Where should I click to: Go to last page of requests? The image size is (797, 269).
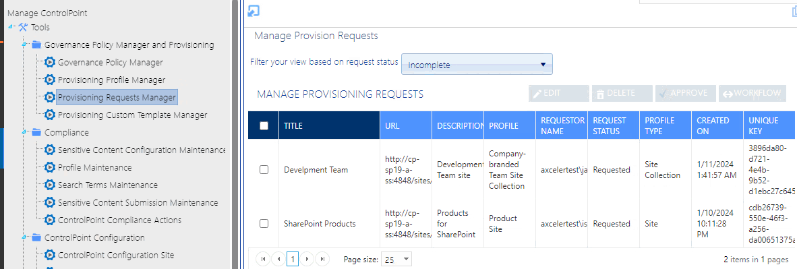[x=322, y=259]
